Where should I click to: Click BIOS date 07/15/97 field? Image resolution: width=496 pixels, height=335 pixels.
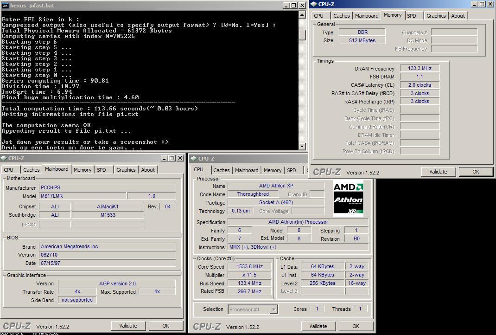pyautogui.click(x=107, y=263)
